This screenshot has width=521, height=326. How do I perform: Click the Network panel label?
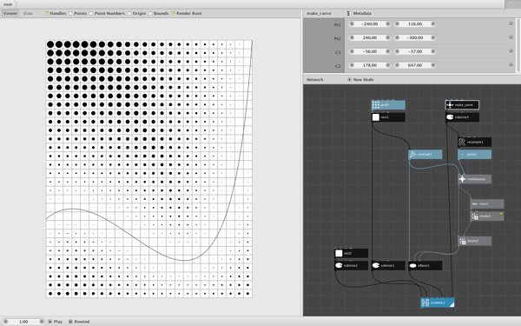point(314,79)
